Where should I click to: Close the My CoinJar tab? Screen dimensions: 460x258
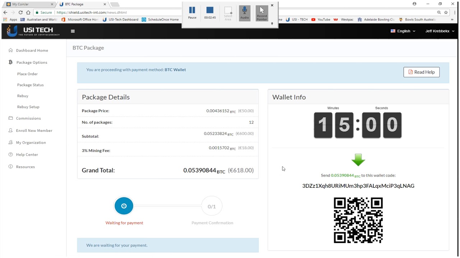point(52,4)
